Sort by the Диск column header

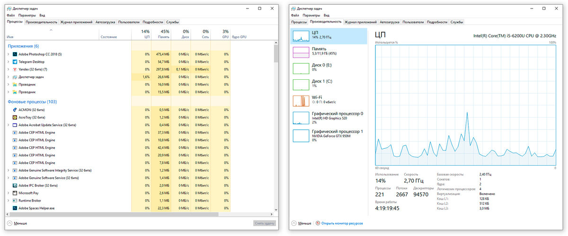click(181, 34)
